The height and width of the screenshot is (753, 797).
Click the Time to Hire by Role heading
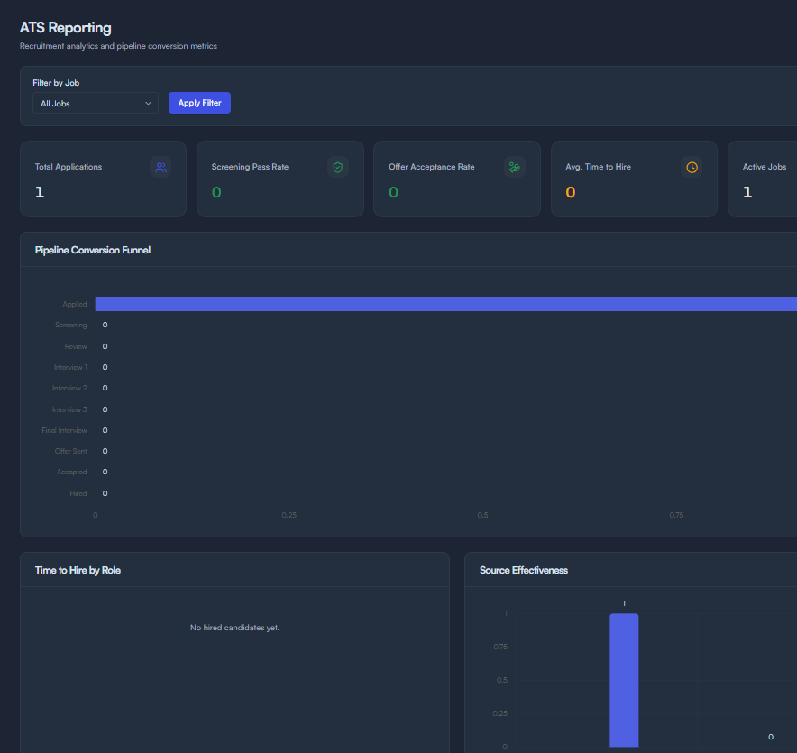78,571
